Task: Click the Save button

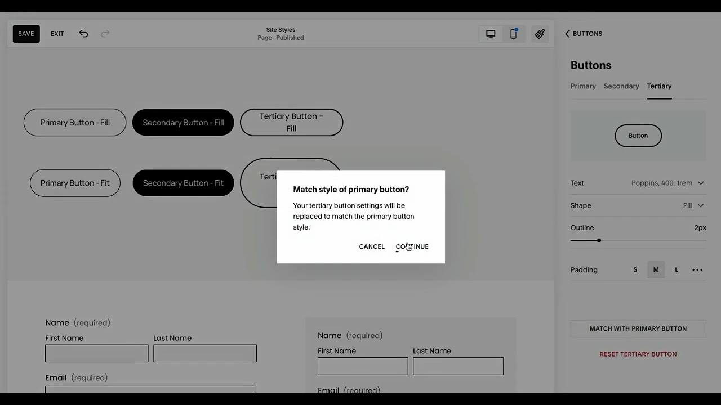Action: click(x=26, y=34)
